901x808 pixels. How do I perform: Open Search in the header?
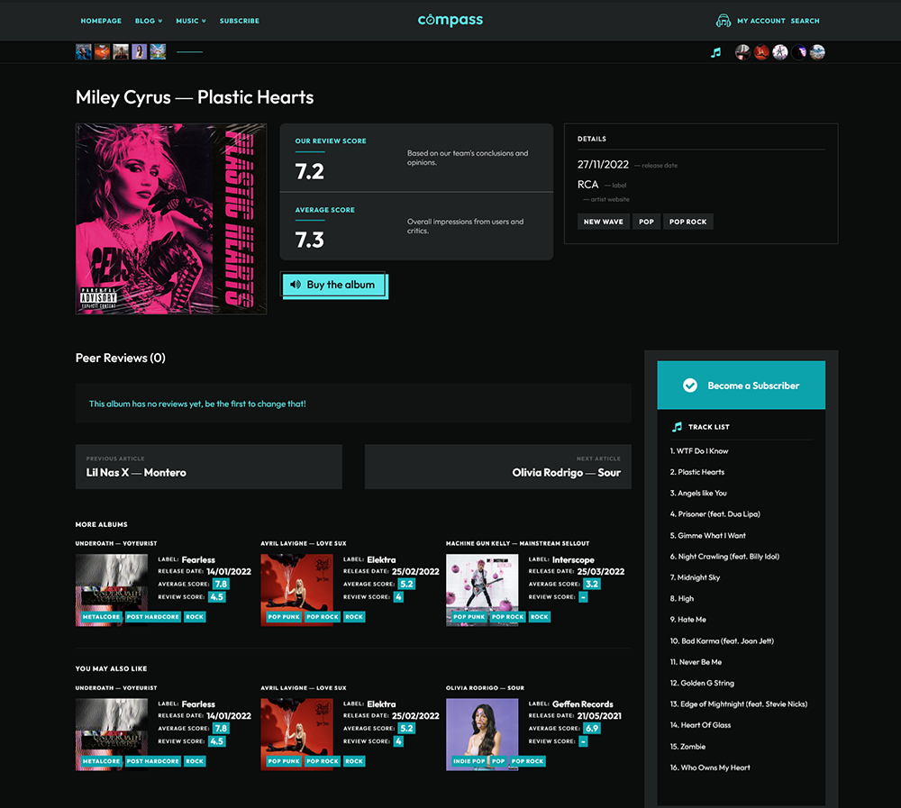805,21
